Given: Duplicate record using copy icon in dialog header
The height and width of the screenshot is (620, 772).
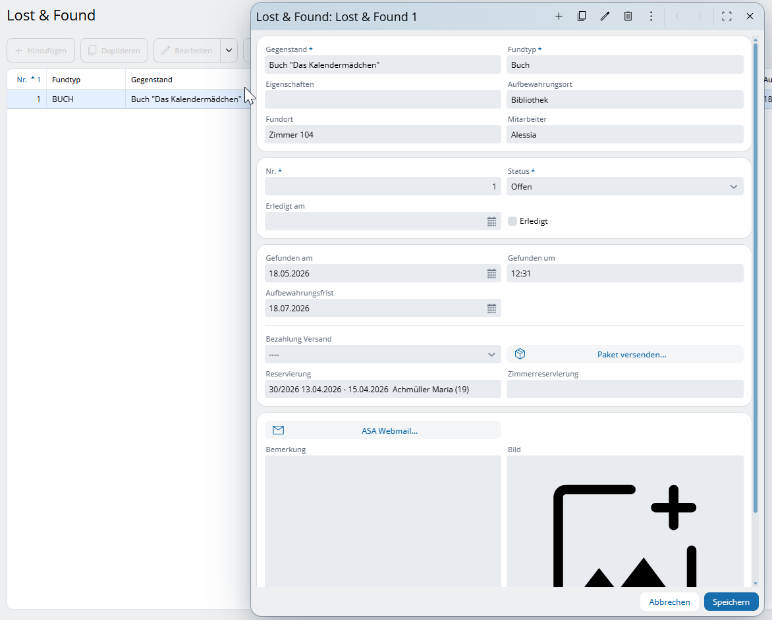Looking at the screenshot, I should [582, 16].
